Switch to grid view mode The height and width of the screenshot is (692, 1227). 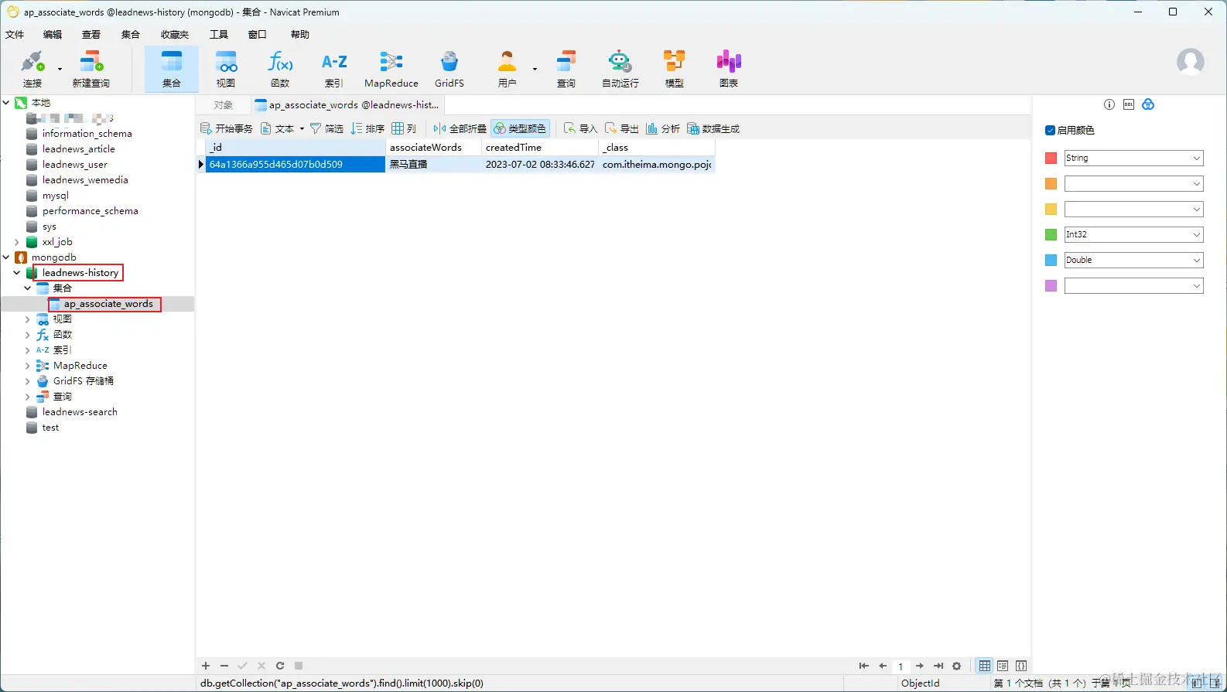(x=984, y=666)
